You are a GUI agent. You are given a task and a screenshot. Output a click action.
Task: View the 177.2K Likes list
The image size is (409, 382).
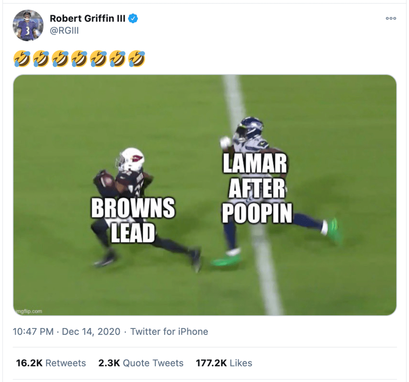click(224, 363)
